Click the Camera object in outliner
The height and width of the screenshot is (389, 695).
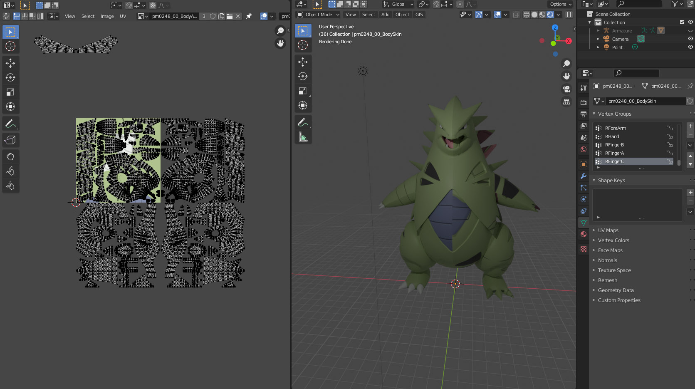620,39
